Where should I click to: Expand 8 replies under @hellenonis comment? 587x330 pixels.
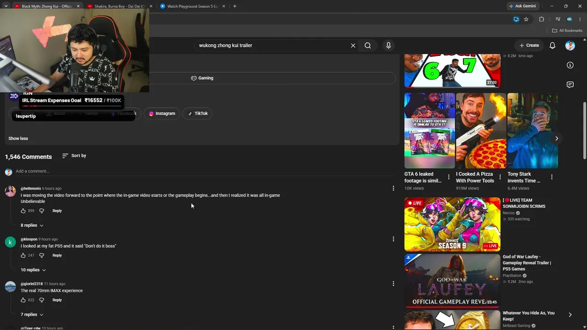click(32, 225)
